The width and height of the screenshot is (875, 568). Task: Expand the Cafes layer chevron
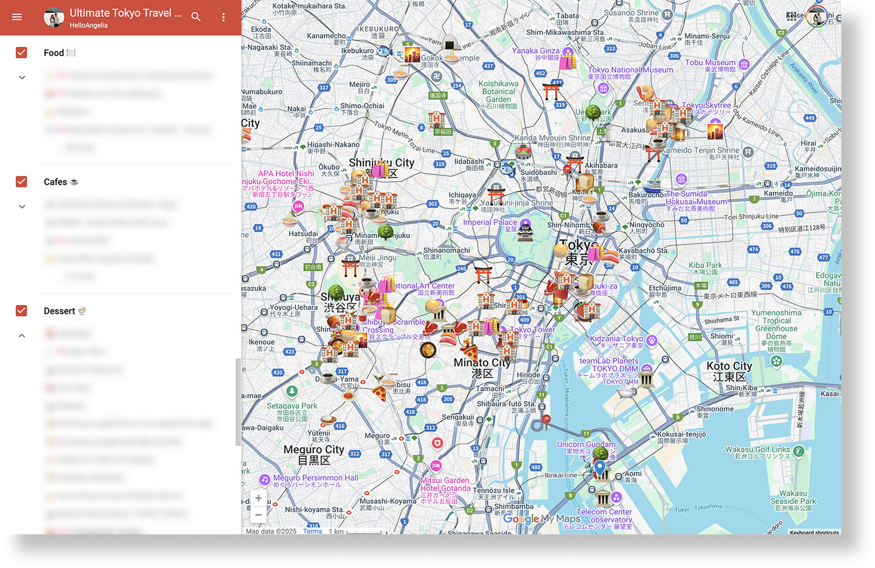[x=22, y=206]
